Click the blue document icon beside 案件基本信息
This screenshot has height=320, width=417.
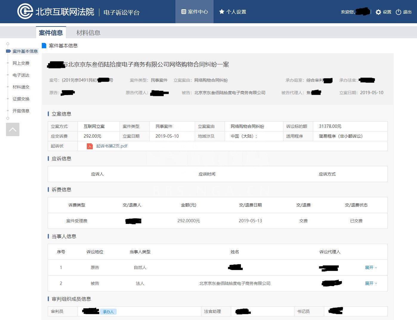coord(44,46)
